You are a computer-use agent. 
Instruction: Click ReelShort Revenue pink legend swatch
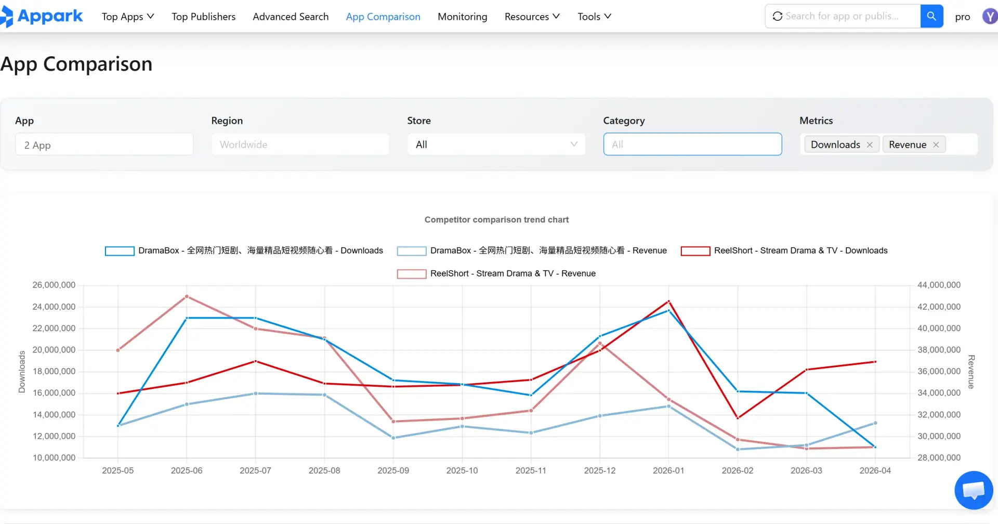pyautogui.click(x=412, y=274)
